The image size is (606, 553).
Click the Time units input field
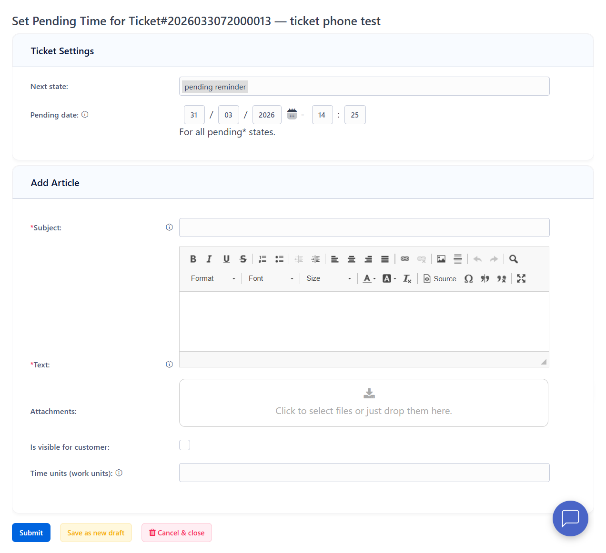coord(364,473)
